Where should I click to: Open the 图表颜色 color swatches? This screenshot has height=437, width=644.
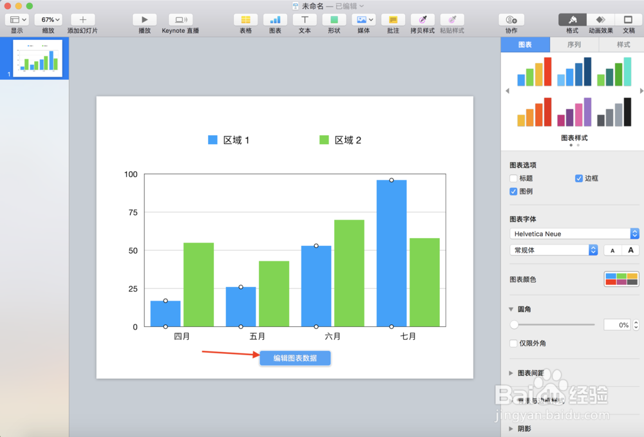621,279
